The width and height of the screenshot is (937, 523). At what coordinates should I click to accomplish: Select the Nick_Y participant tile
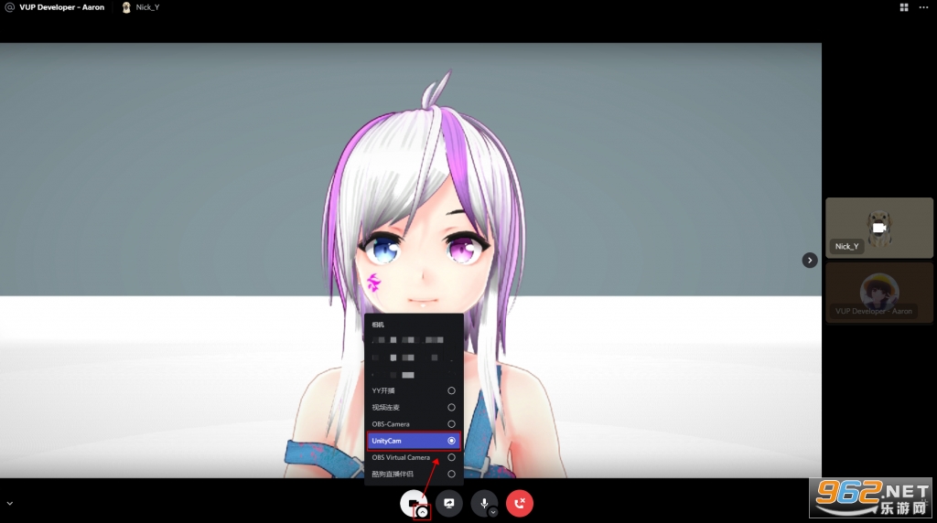pos(879,228)
